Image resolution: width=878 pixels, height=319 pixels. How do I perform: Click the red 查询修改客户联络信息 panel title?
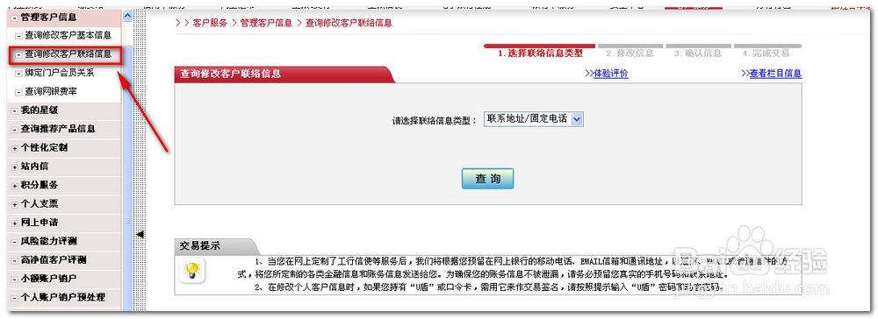229,74
